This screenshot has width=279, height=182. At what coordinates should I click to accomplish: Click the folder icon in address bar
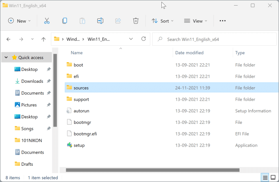coord(57,39)
